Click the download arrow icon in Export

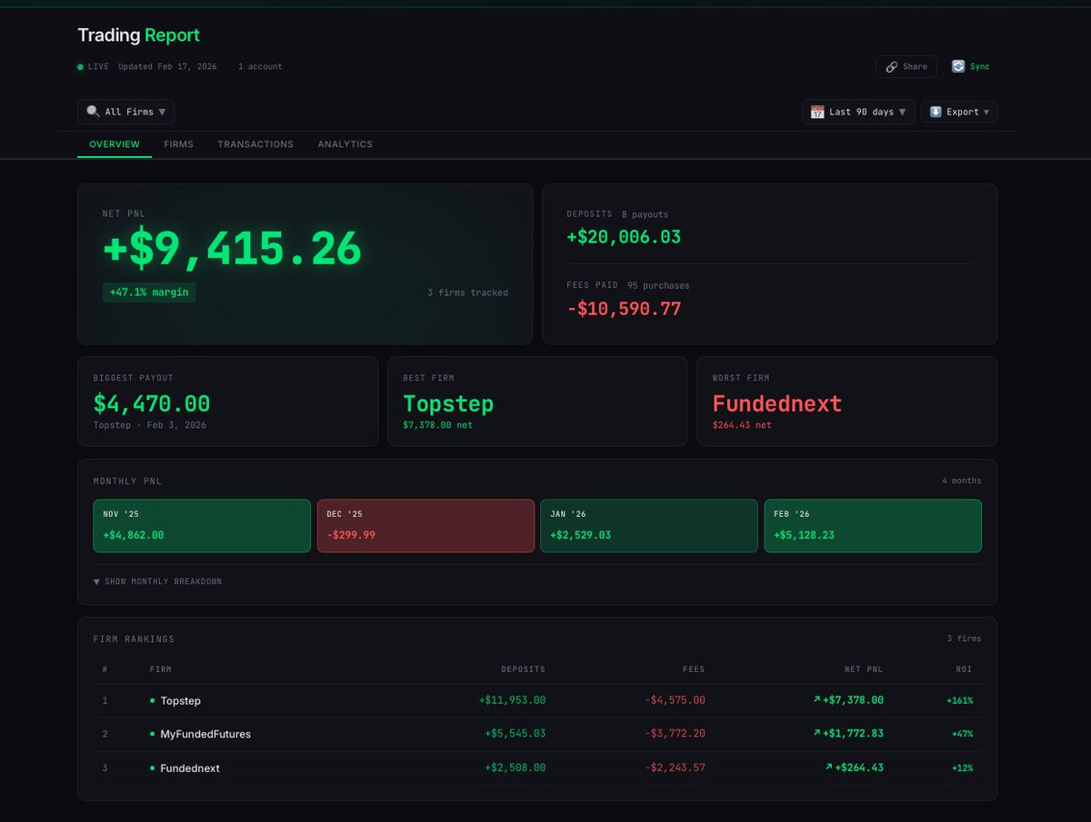[x=936, y=112]
